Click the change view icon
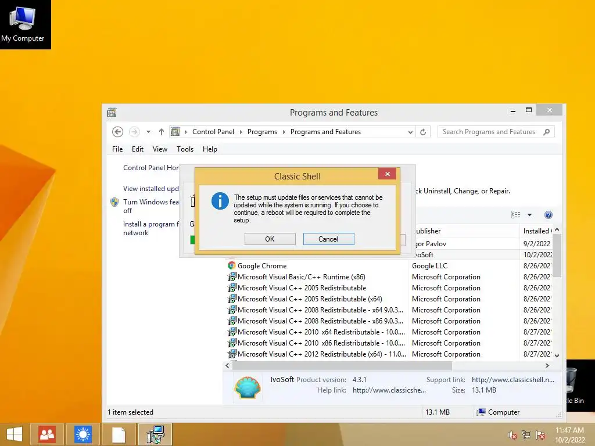This screenshot has height=446, width=595. (x=516, y=215)
